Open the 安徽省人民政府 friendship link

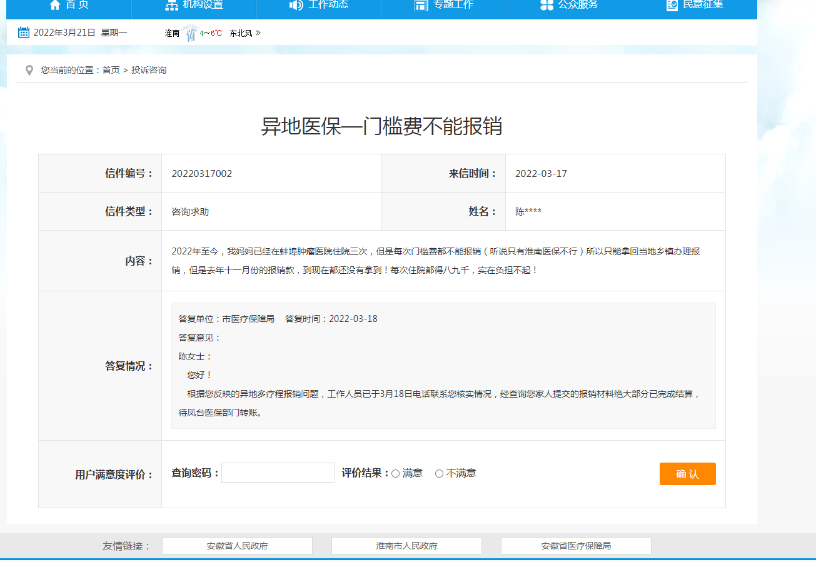point(236,545)
